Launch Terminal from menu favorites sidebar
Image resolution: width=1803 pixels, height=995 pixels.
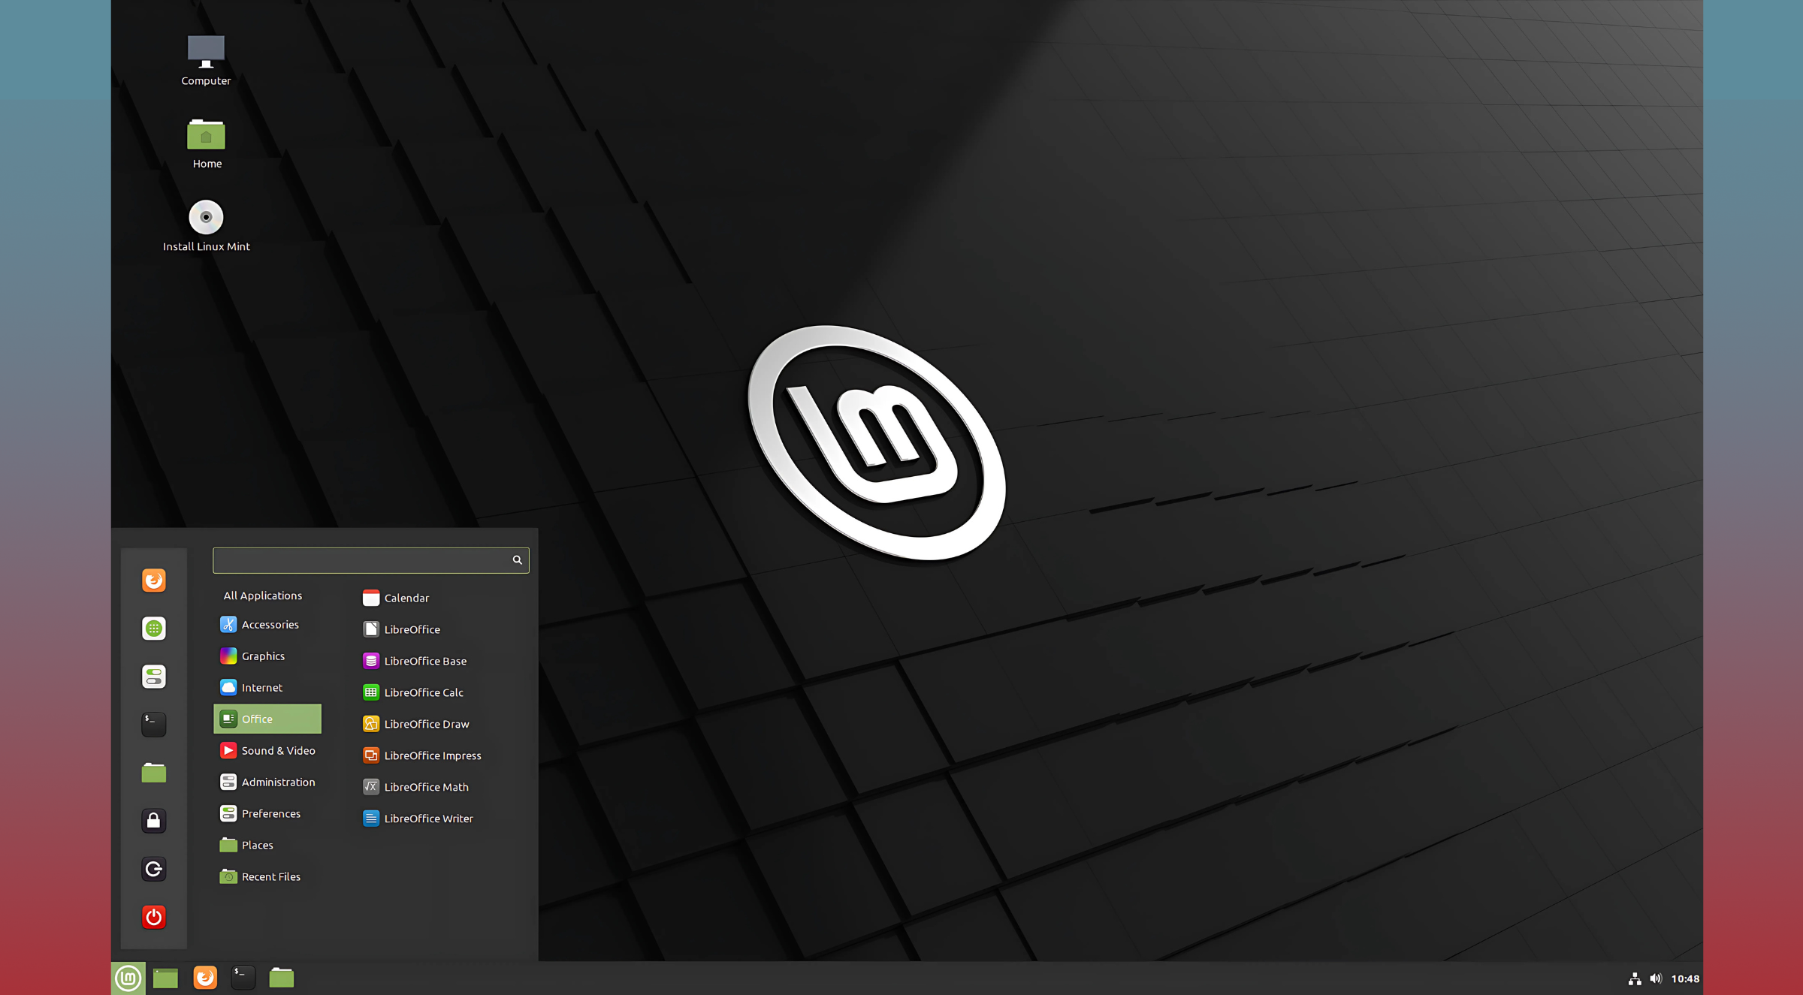point(154,725)
